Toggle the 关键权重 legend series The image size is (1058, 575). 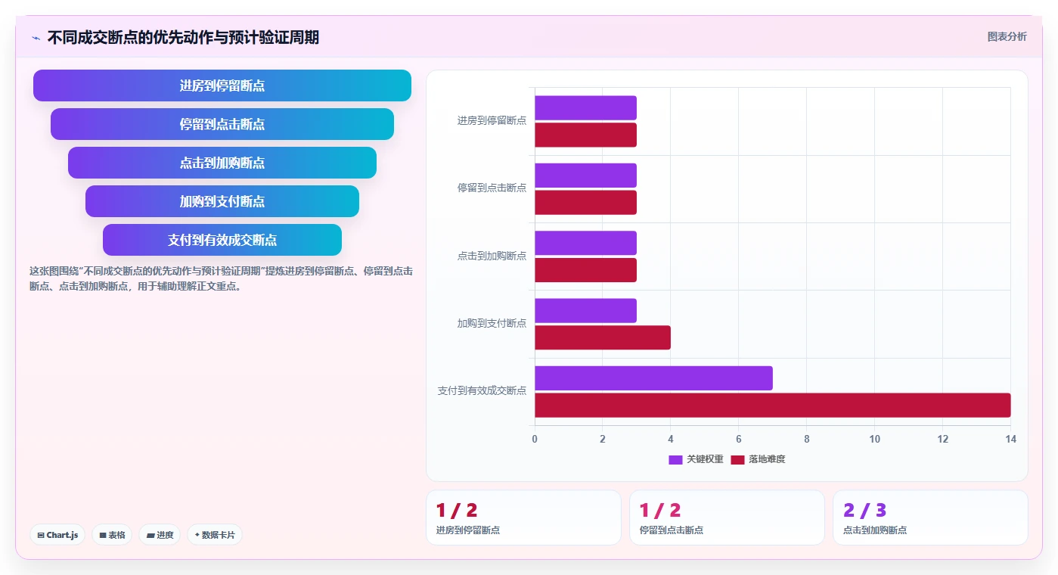[x=696, y=459]
